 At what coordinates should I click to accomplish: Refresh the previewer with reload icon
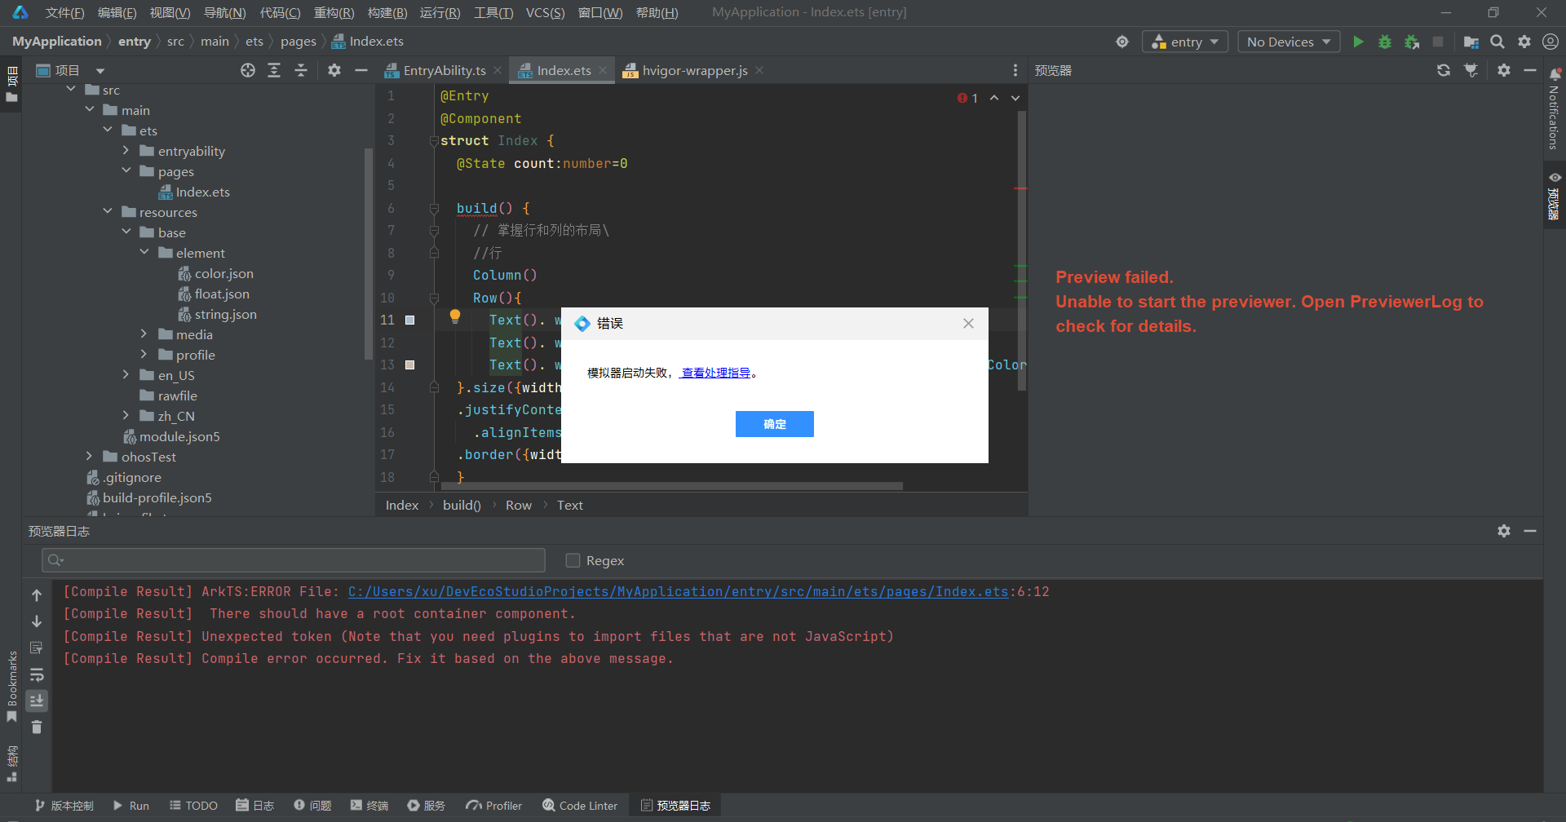click(x=1444, y=70)
